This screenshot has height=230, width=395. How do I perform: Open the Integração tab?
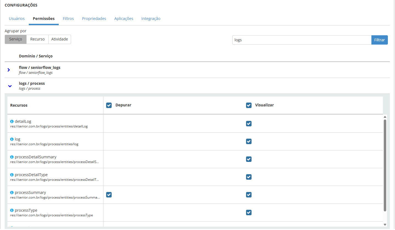(x=151, y=19)
